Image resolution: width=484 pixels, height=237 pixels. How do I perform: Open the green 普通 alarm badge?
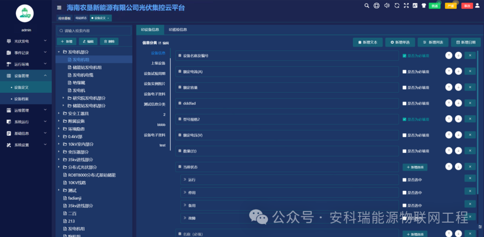click(x=435, y=5)
